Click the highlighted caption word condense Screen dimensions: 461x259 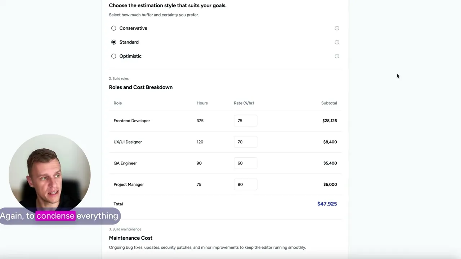click(x=55, y=216)
